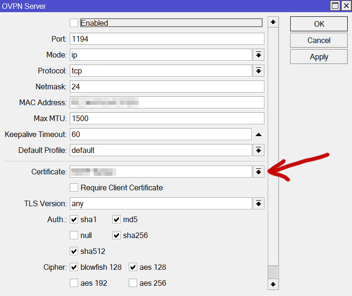Screen dimensions: 352x296
Task: Enable the OVPN server checkbox
Action: 74,23
